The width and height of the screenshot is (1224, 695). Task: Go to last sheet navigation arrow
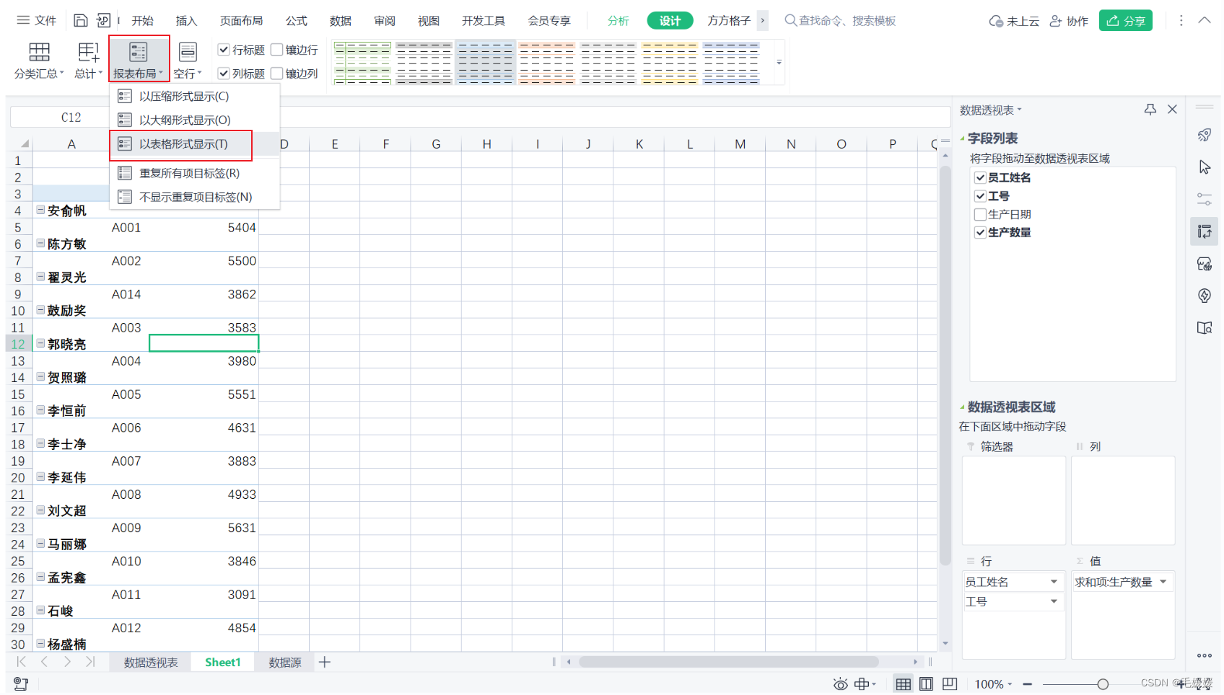coord(90,662)
